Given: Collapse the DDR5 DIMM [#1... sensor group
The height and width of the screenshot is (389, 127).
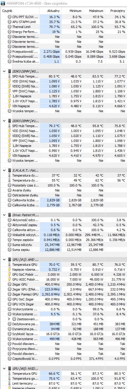Looking at the screenshot, I should 3,121.
